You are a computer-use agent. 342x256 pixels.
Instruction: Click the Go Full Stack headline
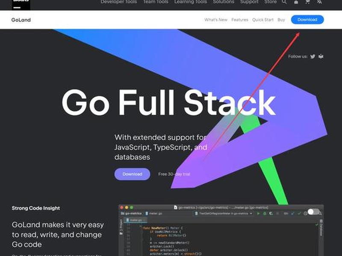[168, 102]
